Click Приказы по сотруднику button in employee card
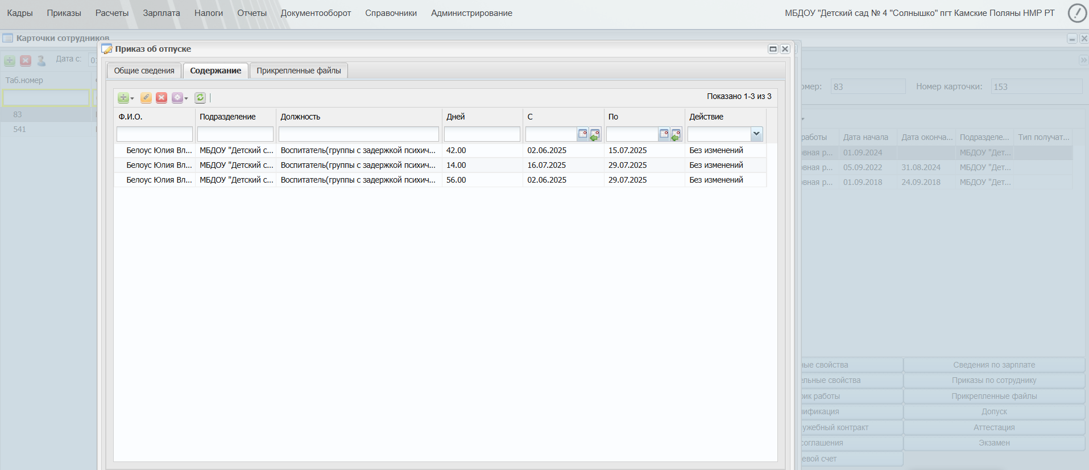1089x470 pixels. pyautogui.click(x=994, y=380)
